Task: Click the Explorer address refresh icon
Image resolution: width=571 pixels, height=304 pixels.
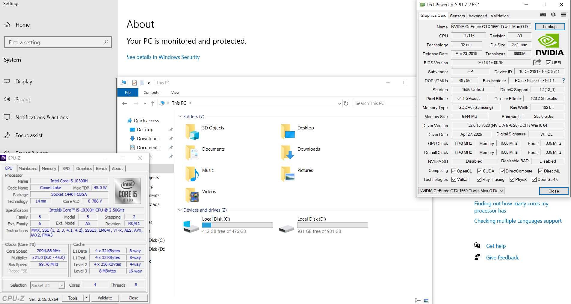Action: click(346, 103)
